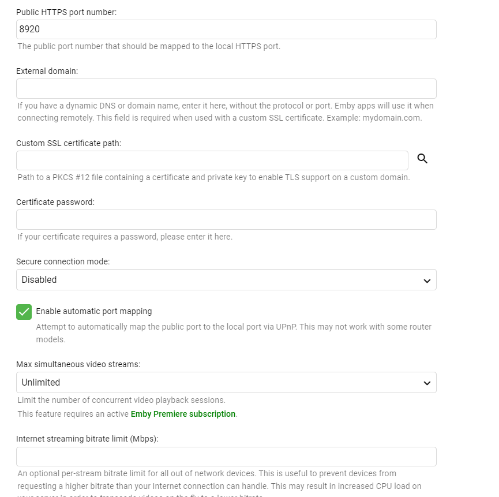This screenshot has height=497, width=499.
Task: Click the "External domain:" label
Action: (x=47, y=71)
